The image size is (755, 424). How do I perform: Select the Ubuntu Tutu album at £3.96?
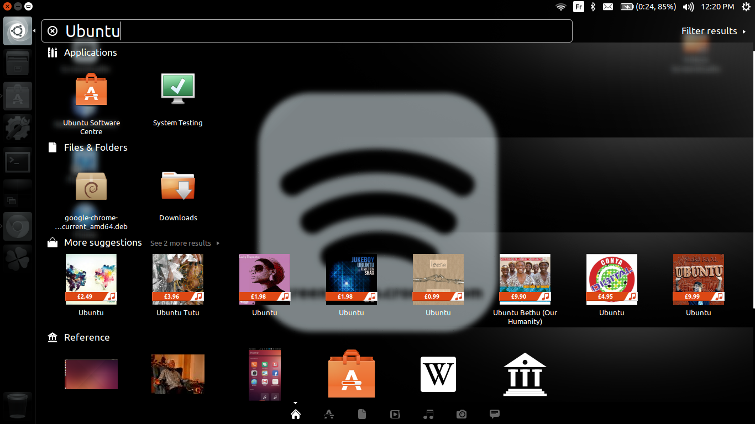[x=178, y=285]
